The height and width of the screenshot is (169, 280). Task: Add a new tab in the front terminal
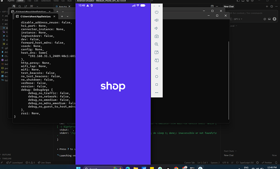pos(62,16)
